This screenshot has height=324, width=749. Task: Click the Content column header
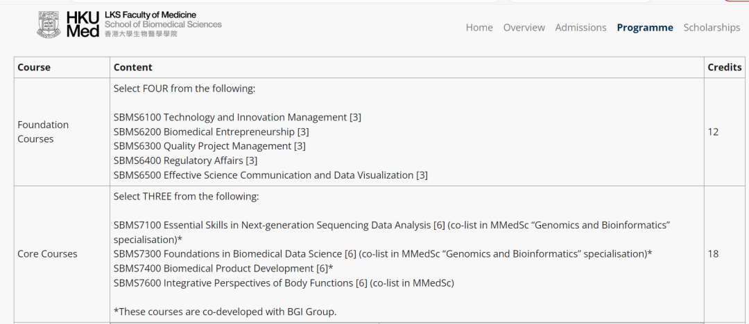[x=133, y=67]
